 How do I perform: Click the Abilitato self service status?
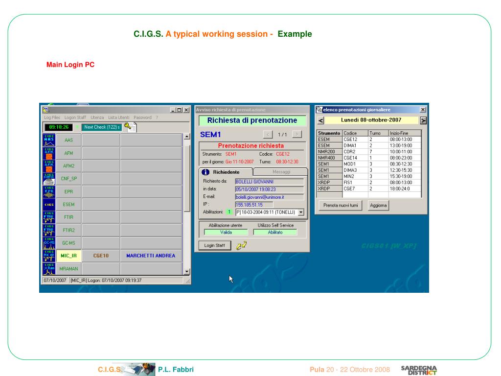(x=275, y=233)
